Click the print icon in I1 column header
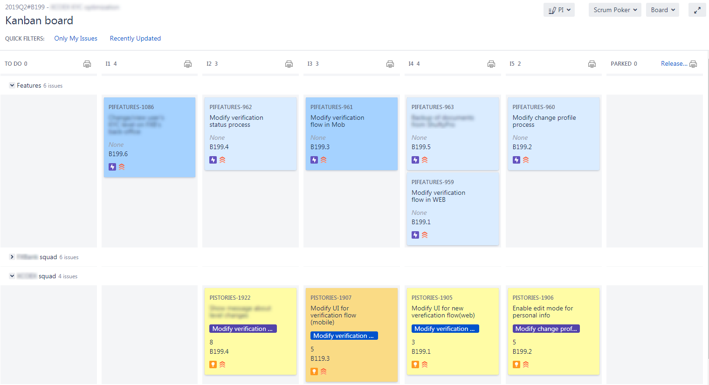The width and height of the screenshot is (709, 385). 188,64
